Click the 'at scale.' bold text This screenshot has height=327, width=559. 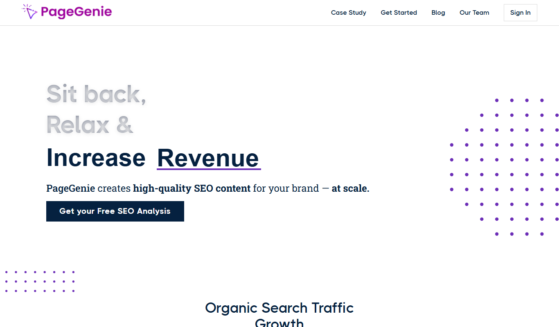pyautogui.click(x=350, y=188)
